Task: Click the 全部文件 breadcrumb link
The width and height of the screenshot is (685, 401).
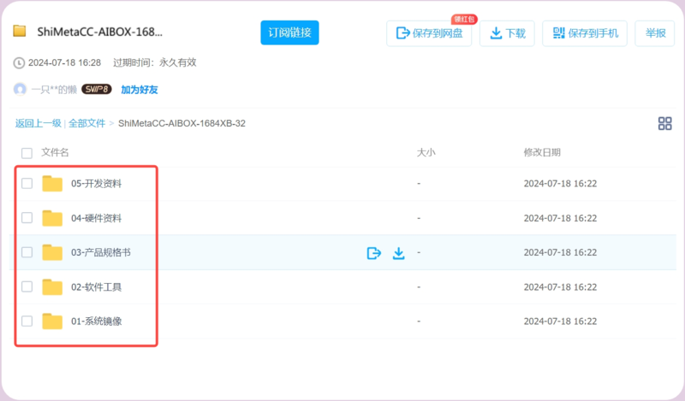Action: click(x=86, y=123)
